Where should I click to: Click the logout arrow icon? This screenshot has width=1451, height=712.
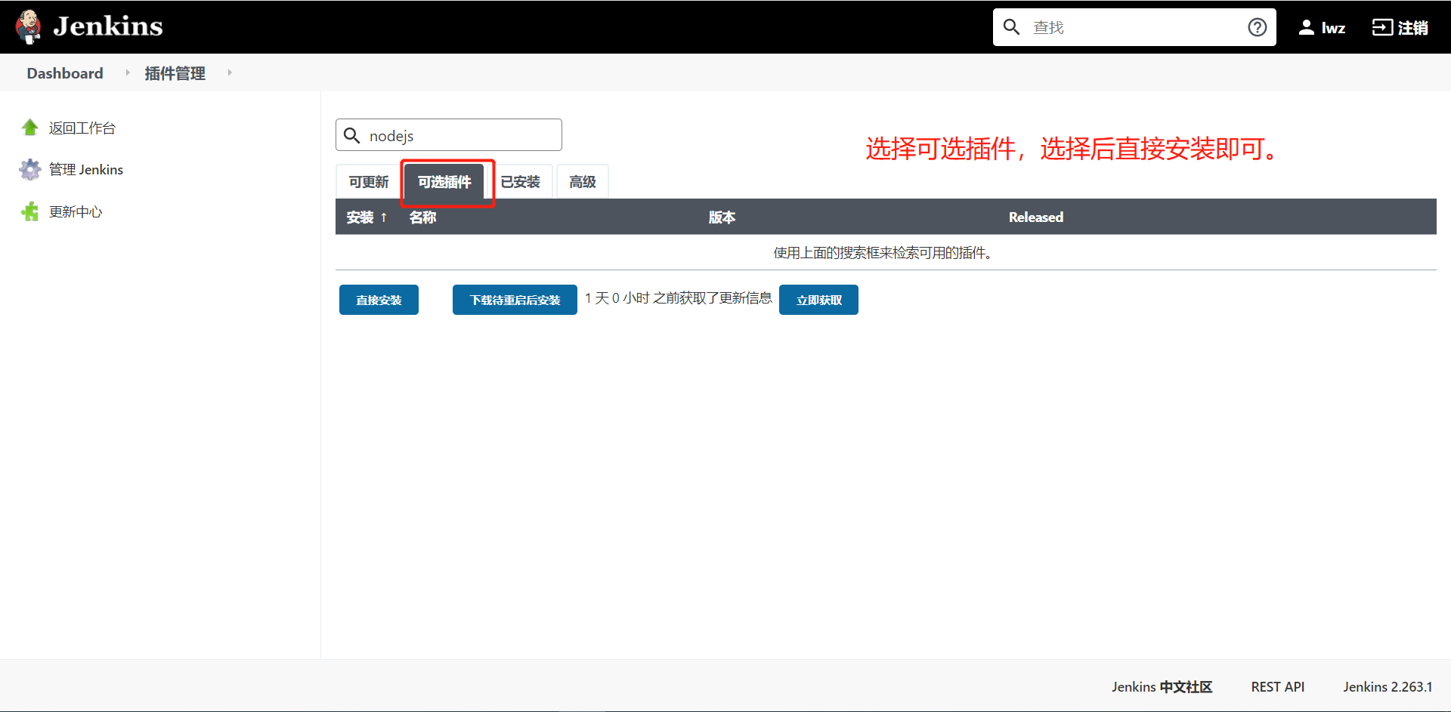tap(1382, 27)
